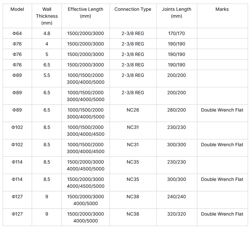Select the Wall Thickness (mm) header cell
Viewport: 250px width, 228px height.
[x=47, y=16]
